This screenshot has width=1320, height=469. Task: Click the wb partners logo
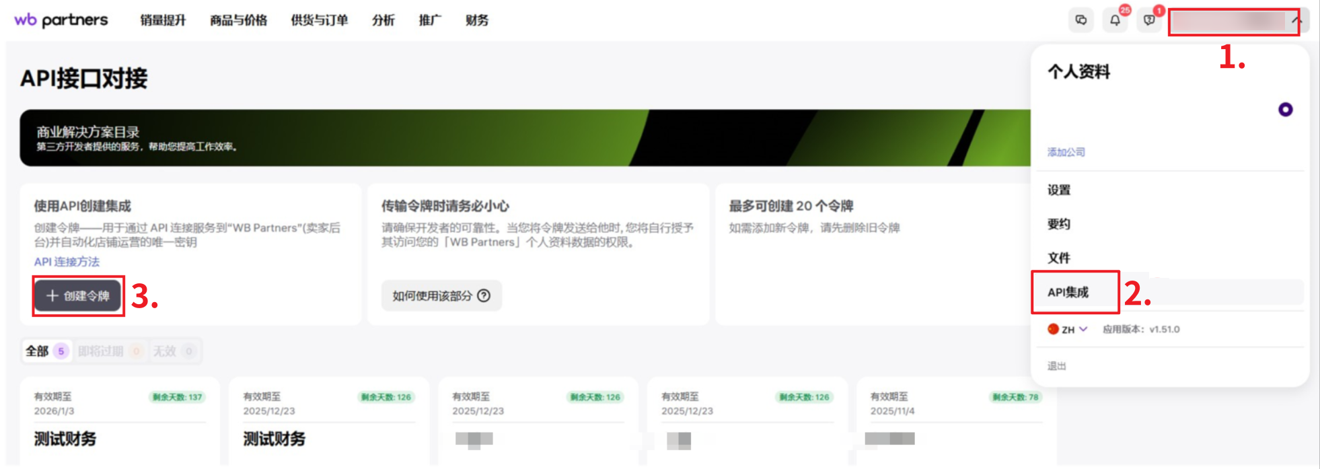point(61,20)
